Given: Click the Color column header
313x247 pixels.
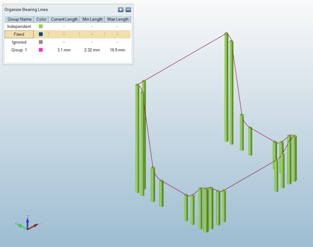Looking at the screenshot, I should pos(41,19).
